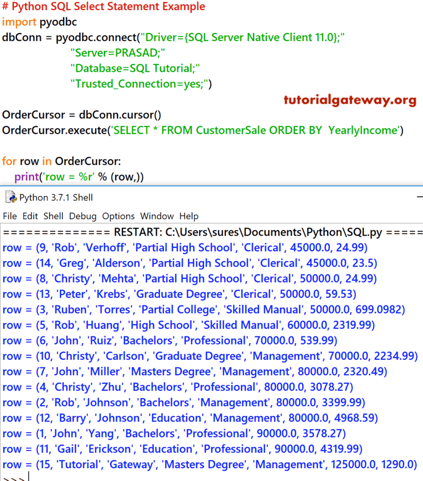The height and width of the screenshot is (481, 423).
Task: Open the File menu in Python Shell
Action: [9, 216]
